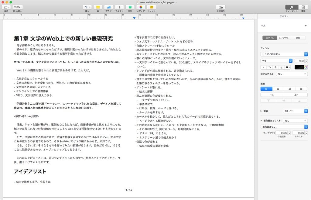This screenshot has width=311, height=200.
Task: Toggle the フォーマット format inspector
Action: [x=292, y=7]
